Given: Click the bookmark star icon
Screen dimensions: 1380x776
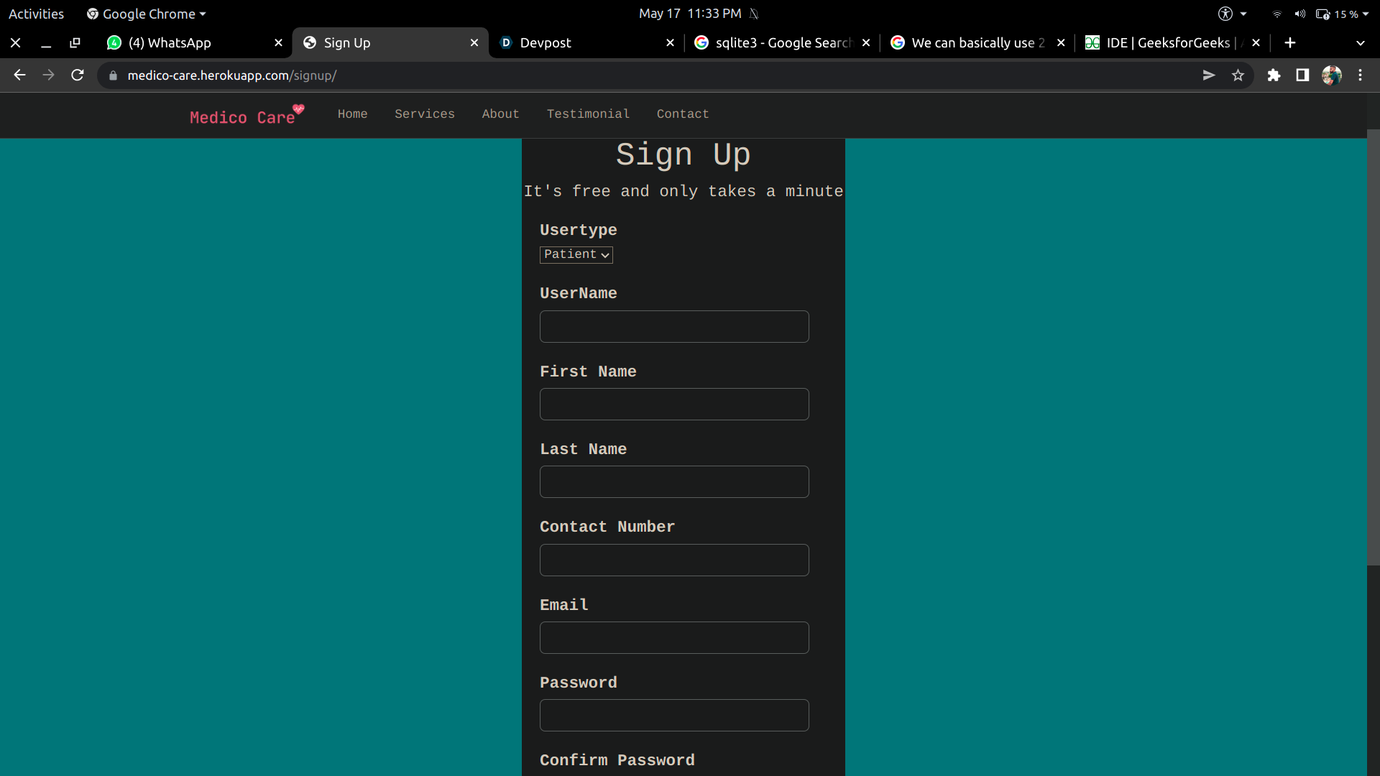Looking at the screenshot, I should pyautogui.click(x=1238, y=75).
